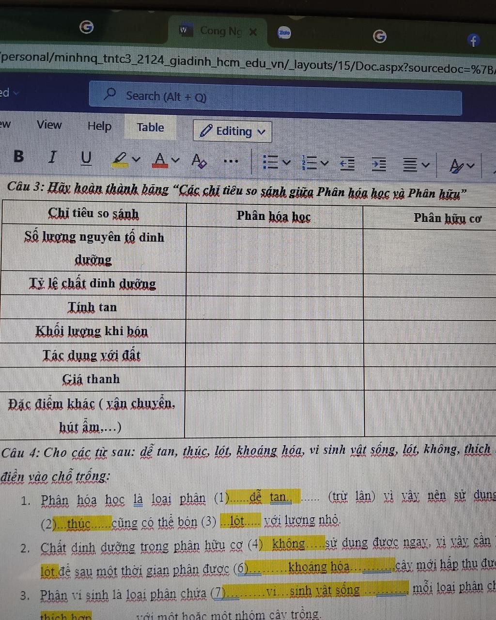
Task: Click the search magnifier icon
Action: point(110,93)
